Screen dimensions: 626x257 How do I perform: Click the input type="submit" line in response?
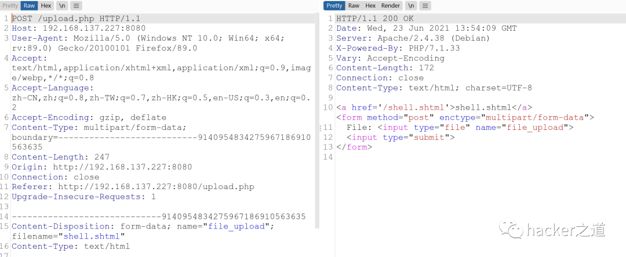pos(401,137)
